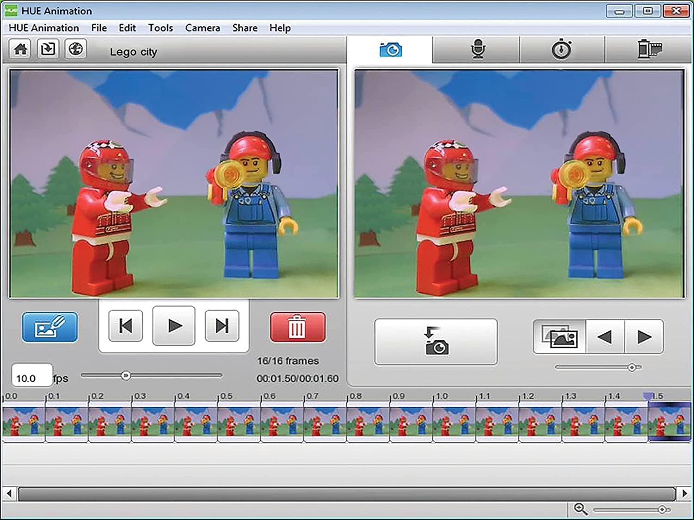Toggle playback with the play button
The height and width of the screenshot is (520, 694).
pos(173,325)
